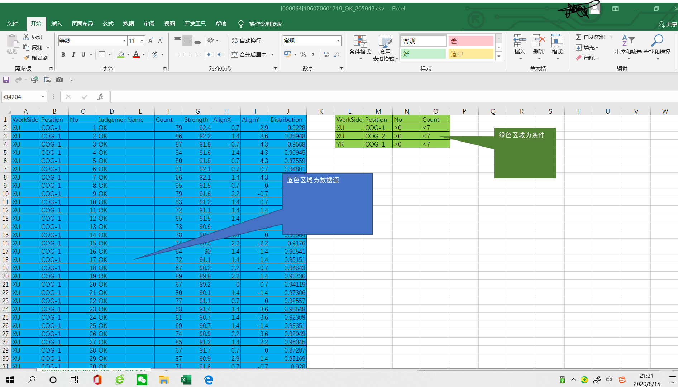Enable wrap text (自动换行)
This screenshot has width=678, height=387.
point(246,40)
